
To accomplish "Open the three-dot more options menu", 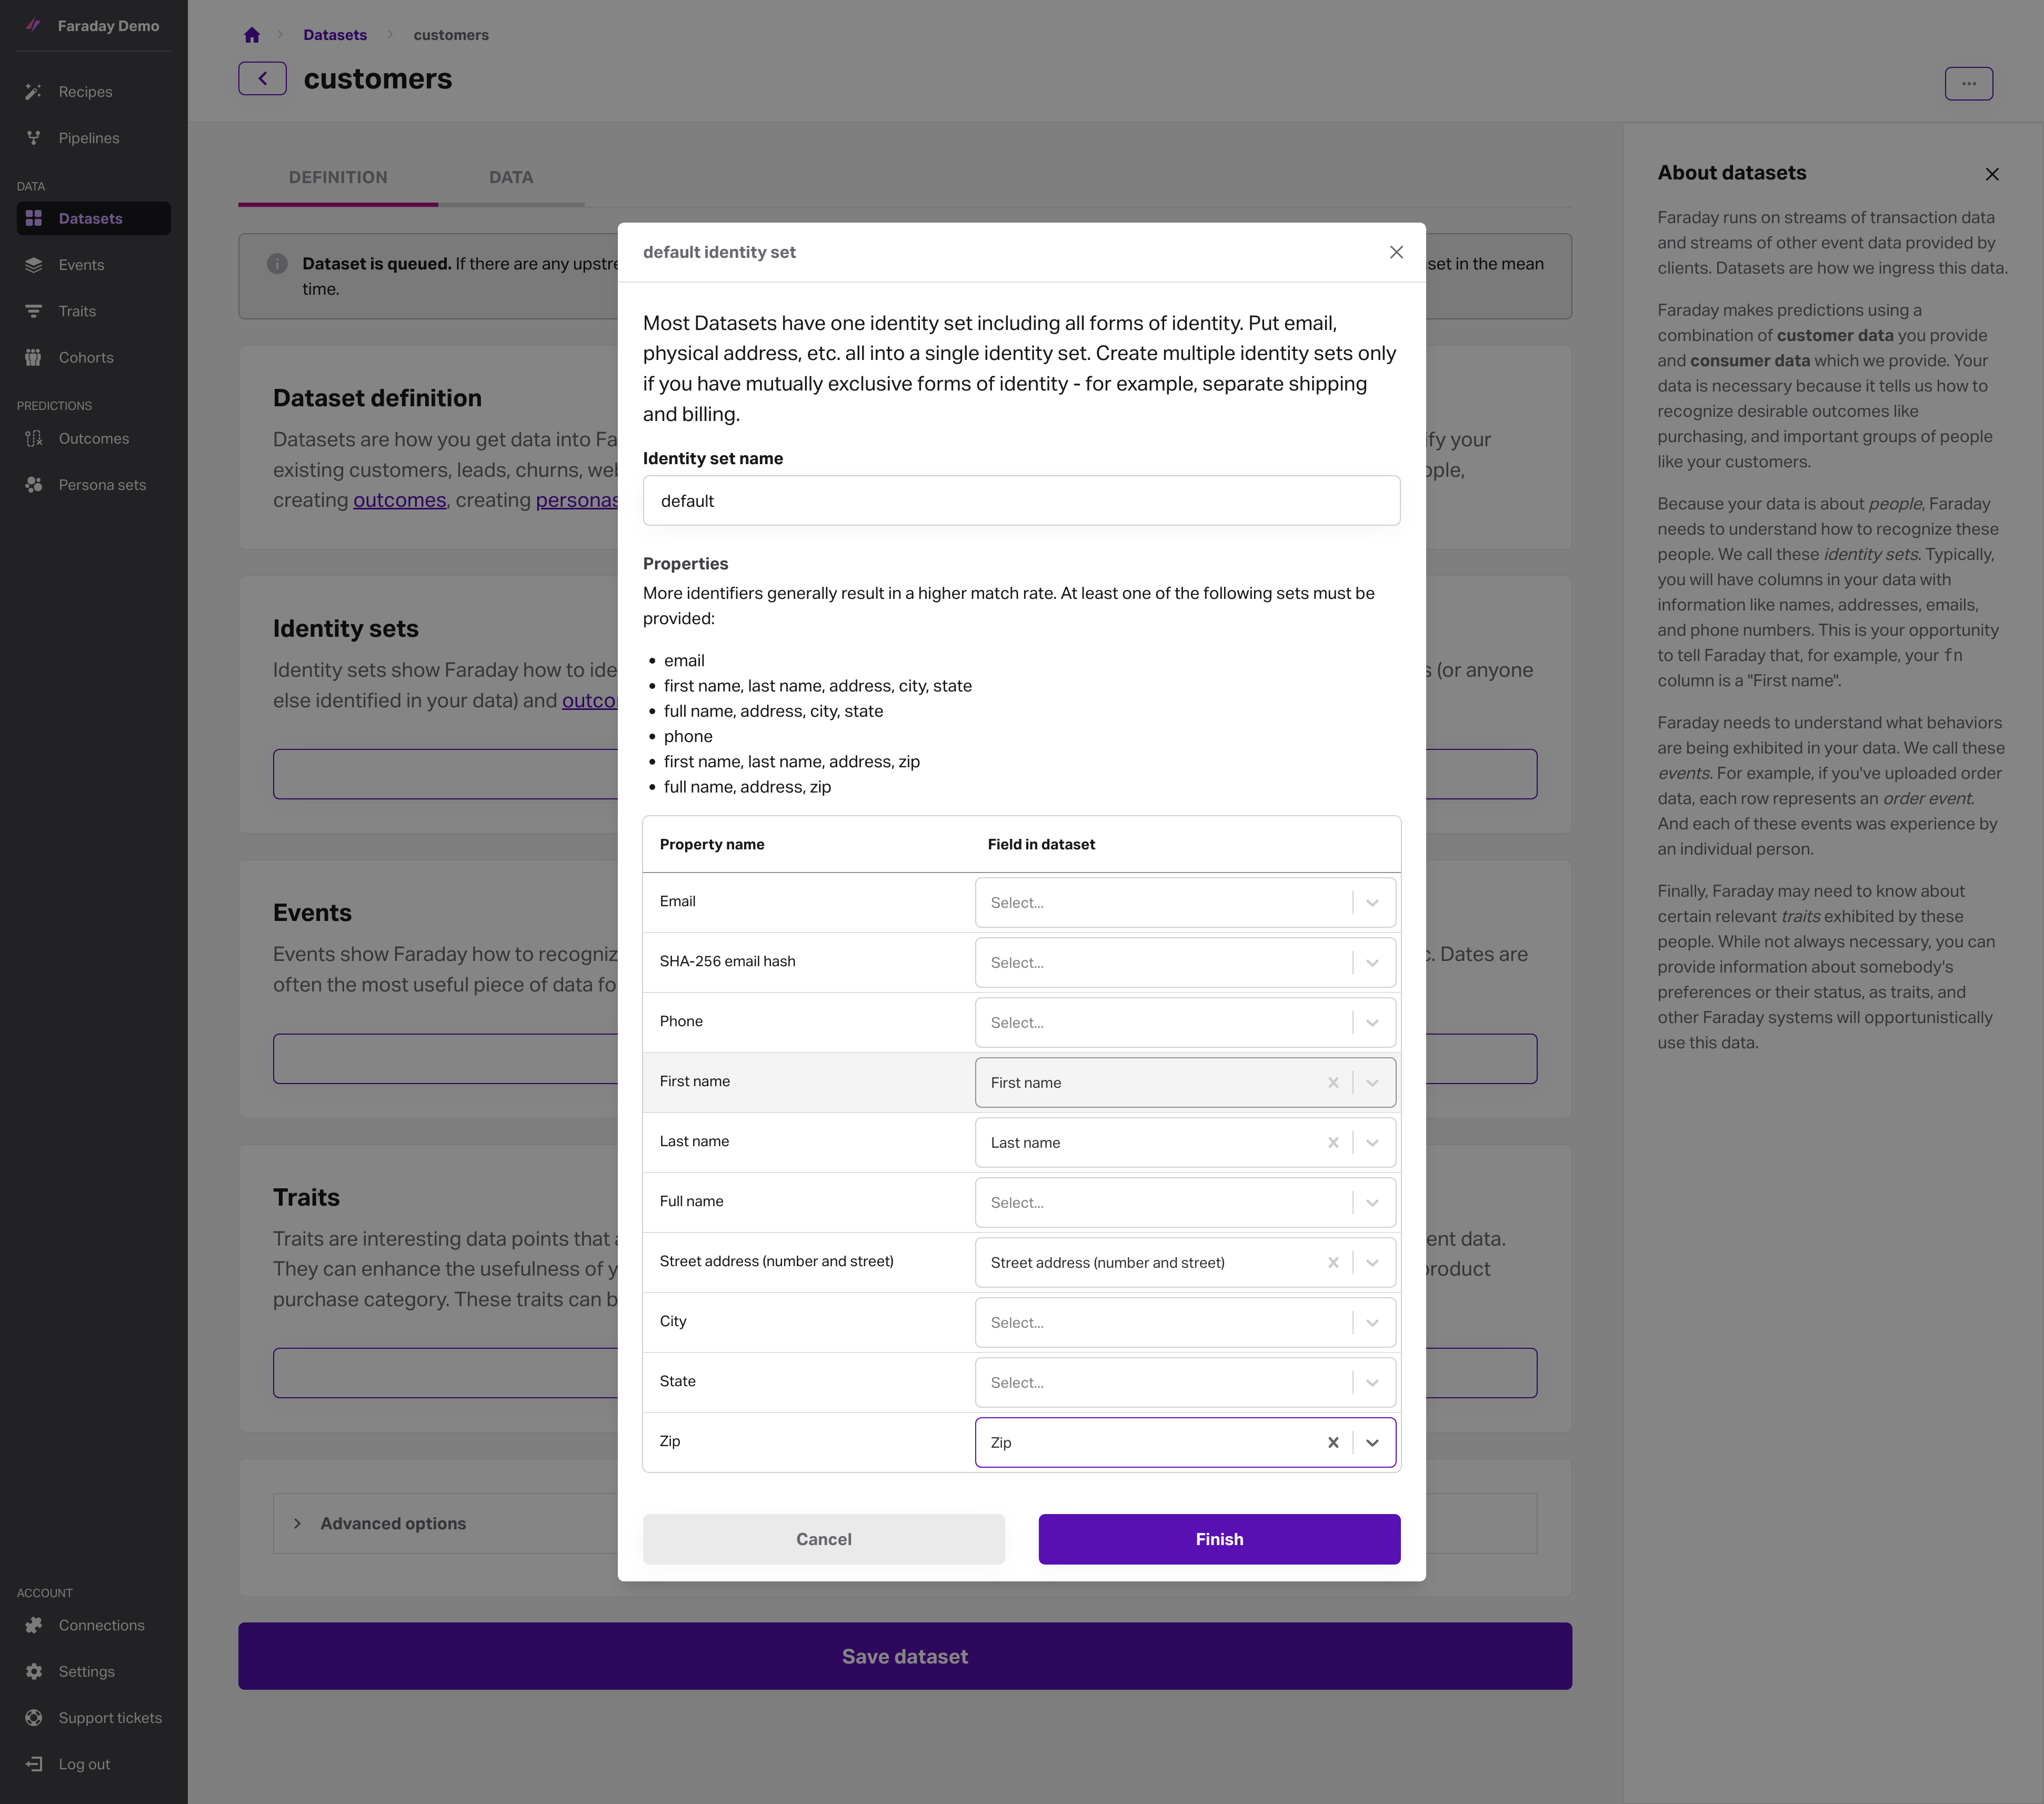I will (x=1968, y=84).
